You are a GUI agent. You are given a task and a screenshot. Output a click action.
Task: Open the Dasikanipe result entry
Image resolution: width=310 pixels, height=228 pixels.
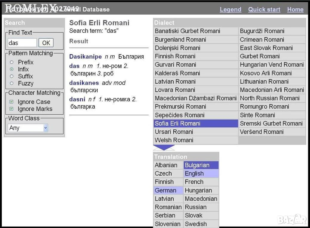[85, 57]
